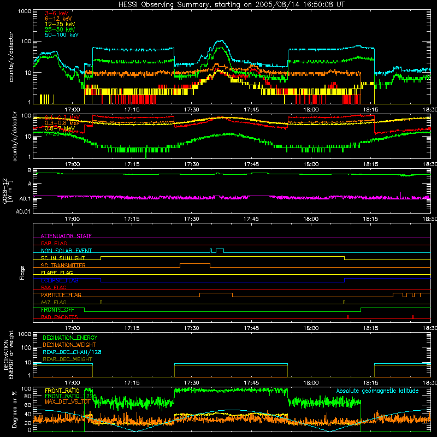This screenshot has width=437, height=437.
Task: Click the BAD_PACKETS spike near 18:09
Action: [x=348, y=317]
